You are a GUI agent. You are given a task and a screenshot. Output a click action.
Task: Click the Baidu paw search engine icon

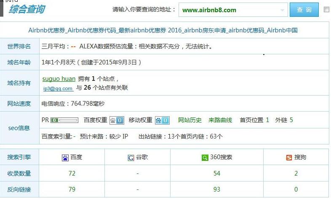(x=65, y=157)
